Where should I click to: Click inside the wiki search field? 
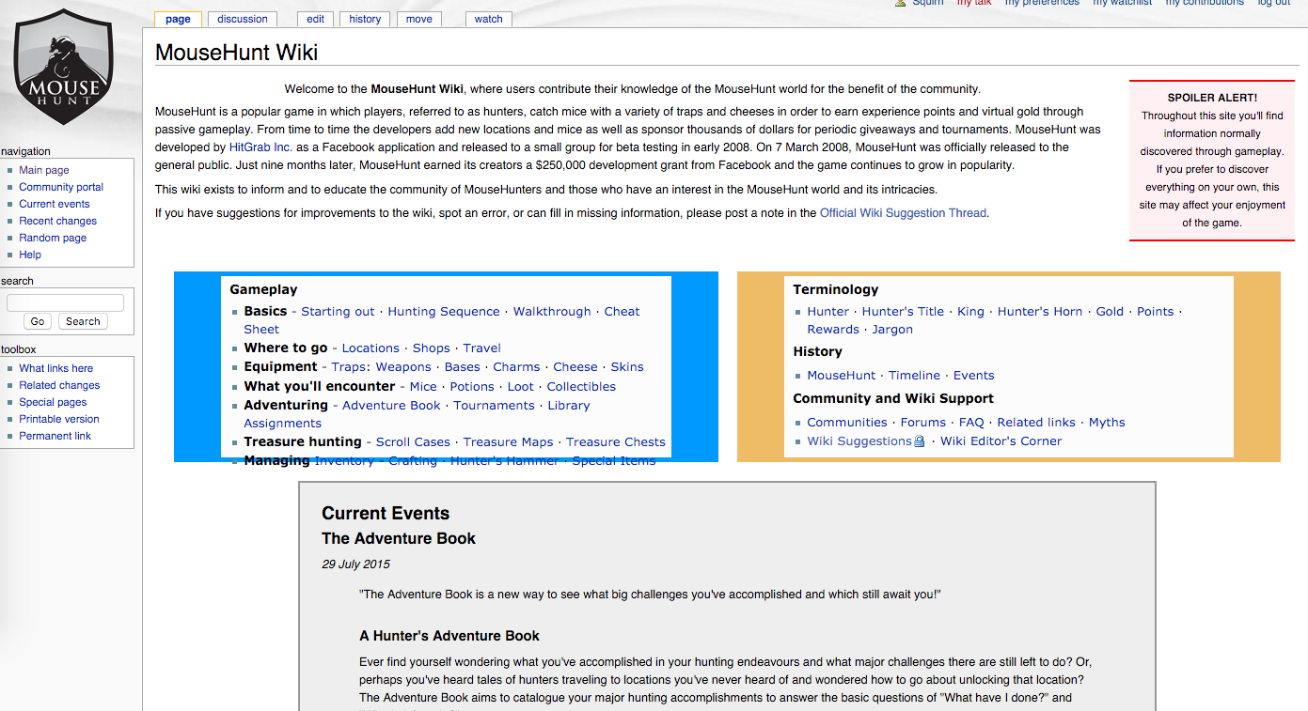click(x=65, y=302)
